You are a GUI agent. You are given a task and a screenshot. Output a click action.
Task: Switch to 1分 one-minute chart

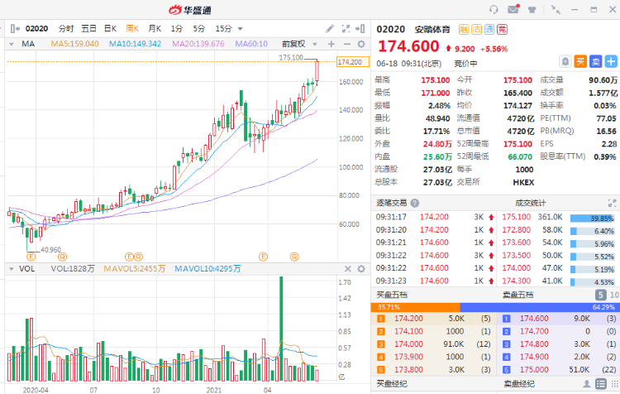(x=177, y=28)
